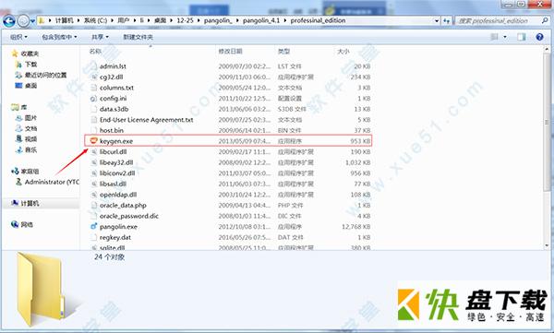Click the End-User License Agreement.txt icon
The width and height of the screenshot is (554, 333).
tap(93, 120)
